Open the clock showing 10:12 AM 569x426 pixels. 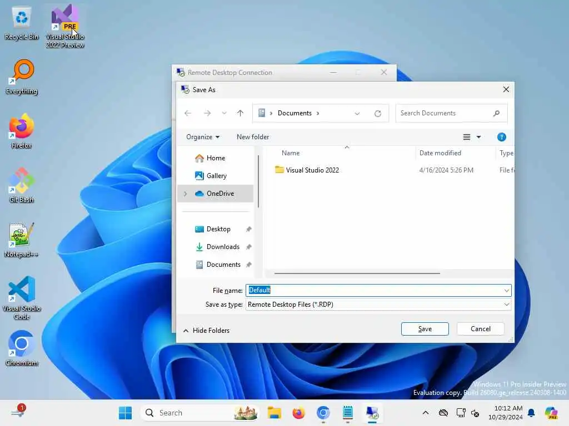[x=505, y=413]
